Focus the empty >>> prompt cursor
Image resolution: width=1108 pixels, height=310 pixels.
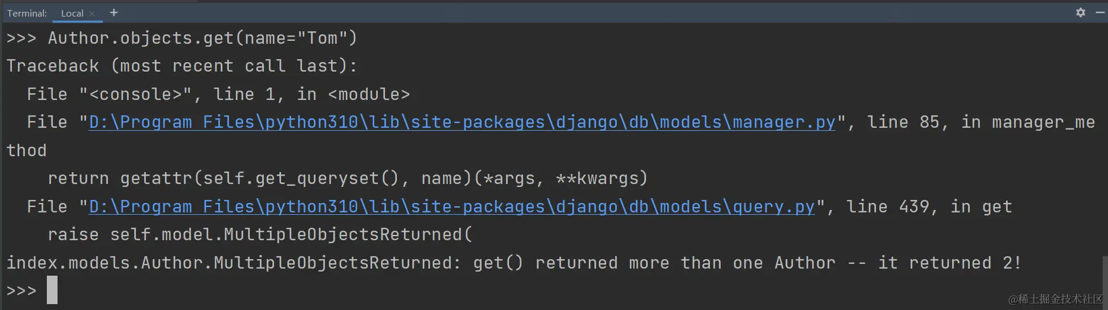tap(52, 290)
